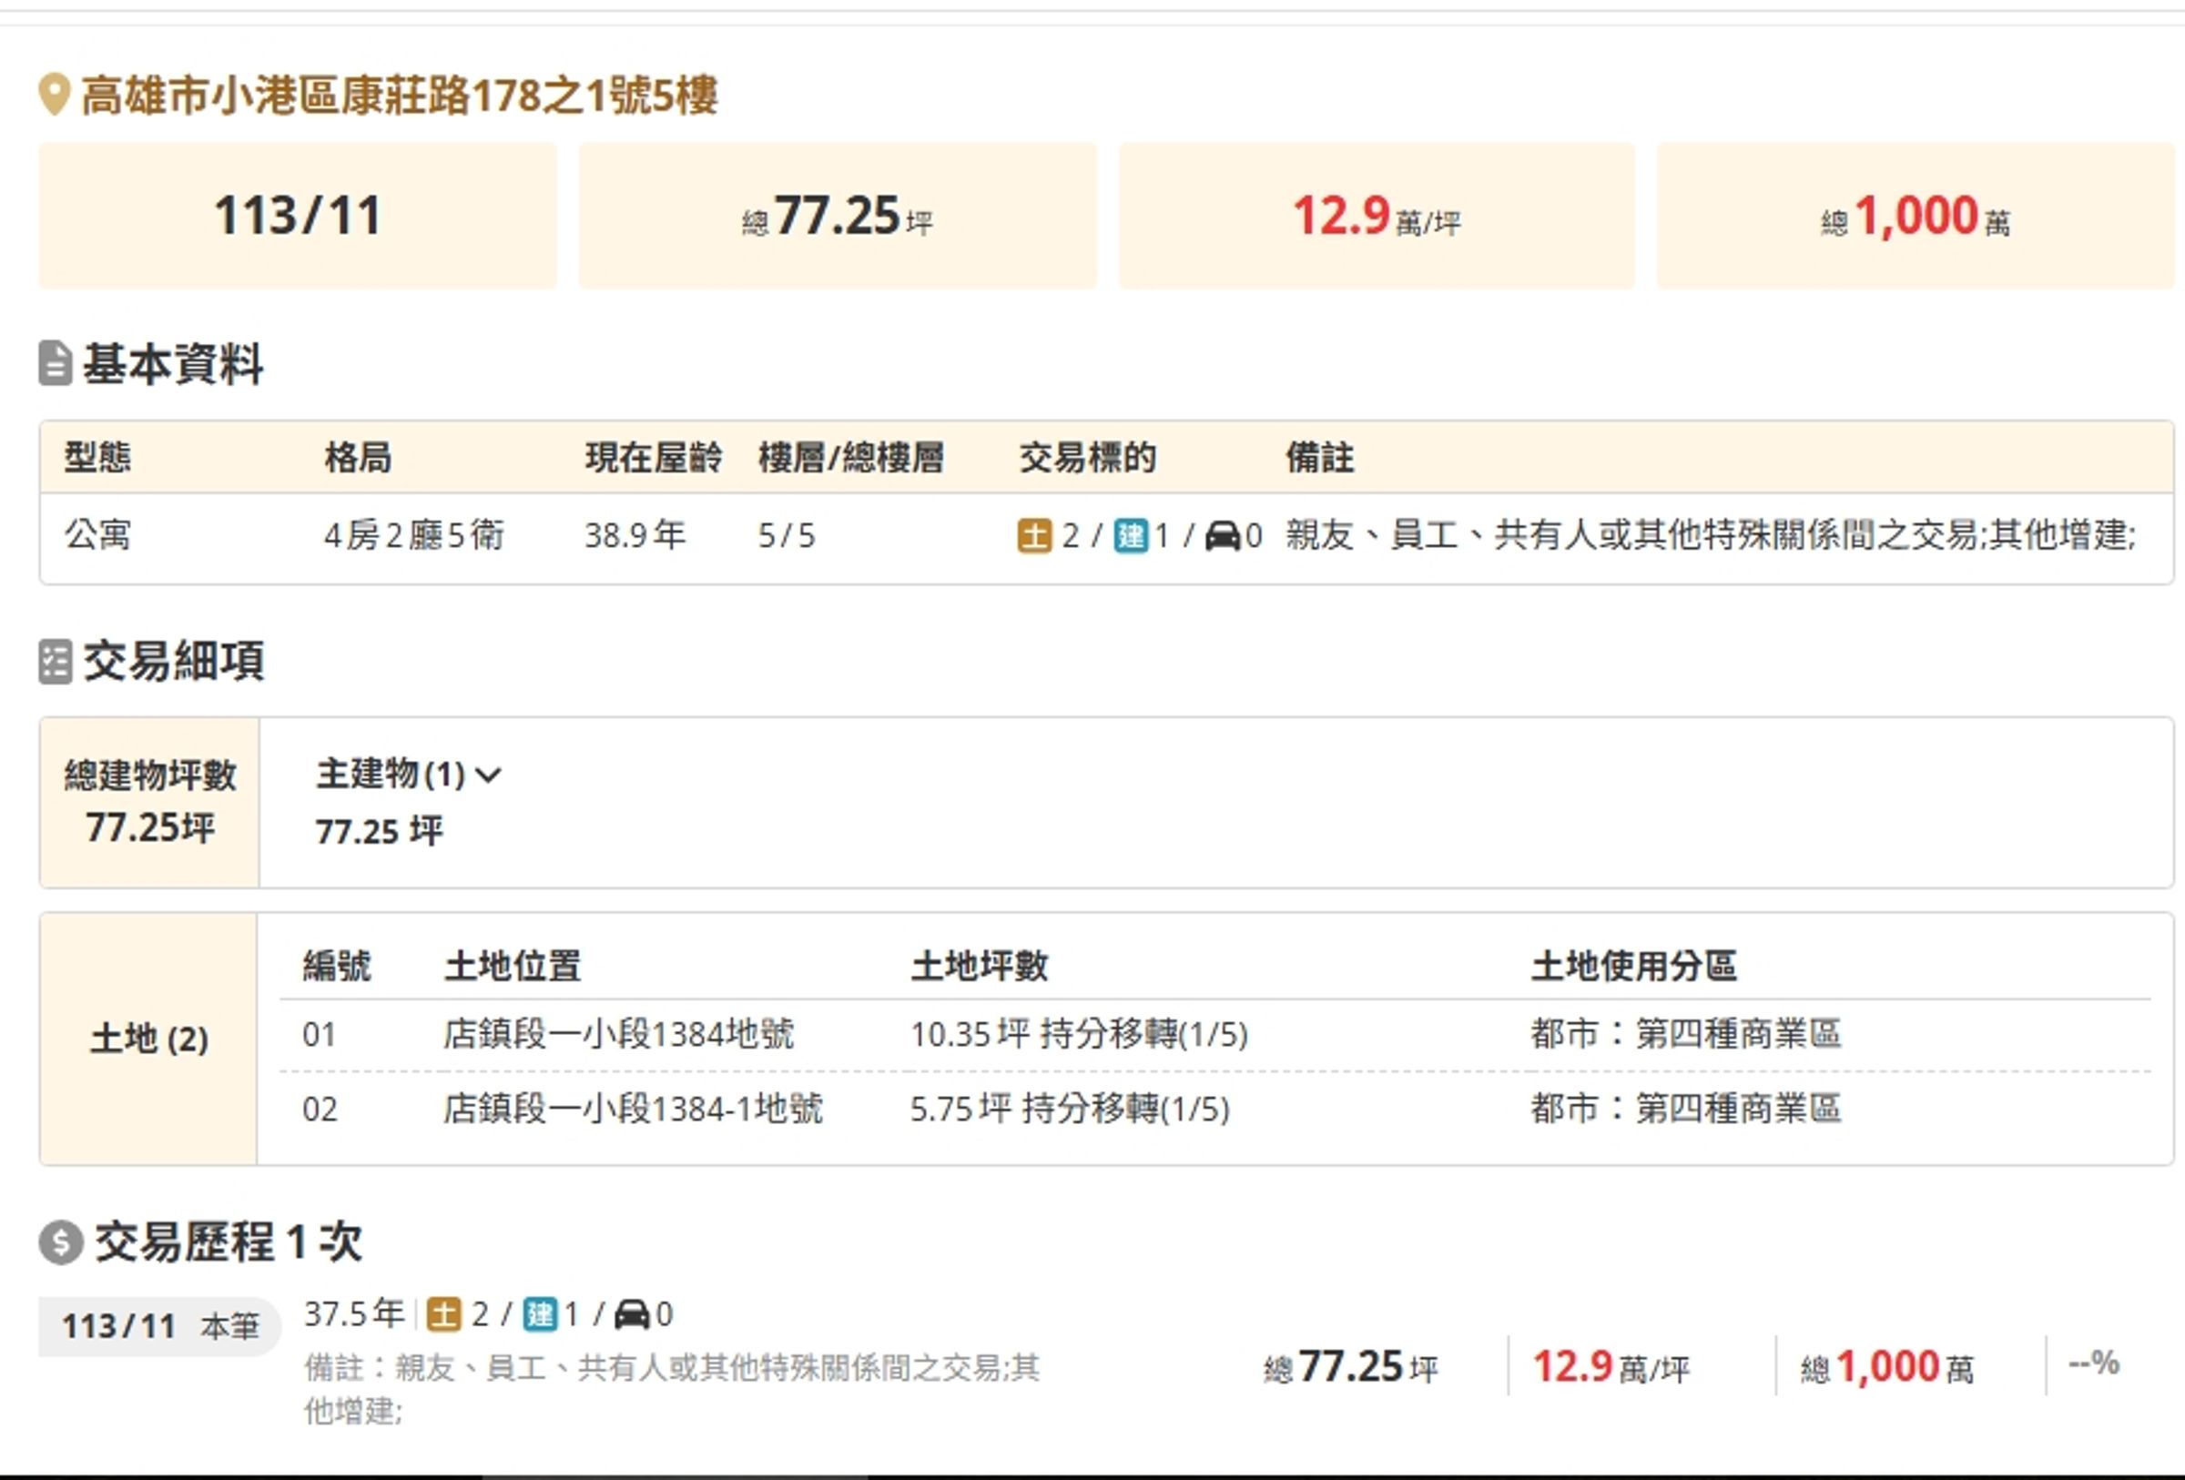This screenshot has width=2185, height=1480.
Task: Expand the 主建物(1) chevron dropdown
Action: click(x=488, y=775)
